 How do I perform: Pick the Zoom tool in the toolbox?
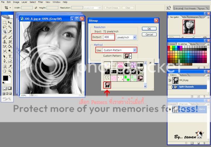click(x=10, y=71)
